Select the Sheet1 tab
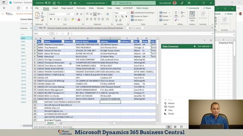243x136 pixels. coord(50,123)
